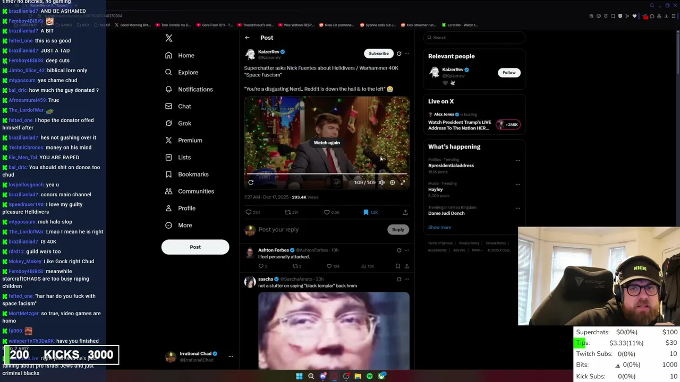Image resolution: width=680 pixels, height=382 pixels.
Task: Go to Home in X sidebar
Action: 180,55
